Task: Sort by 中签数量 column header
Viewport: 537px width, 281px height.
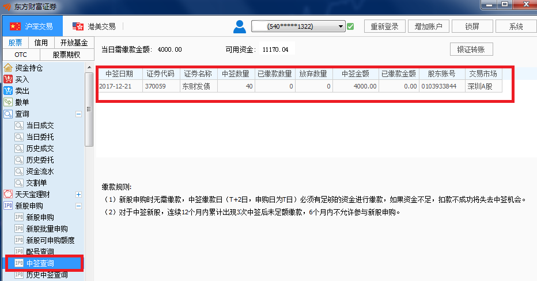Action: [x=236, y=74]
